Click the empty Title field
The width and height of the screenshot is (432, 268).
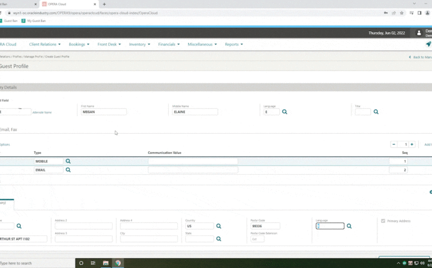pyautogui.click(x=362, y=112)
